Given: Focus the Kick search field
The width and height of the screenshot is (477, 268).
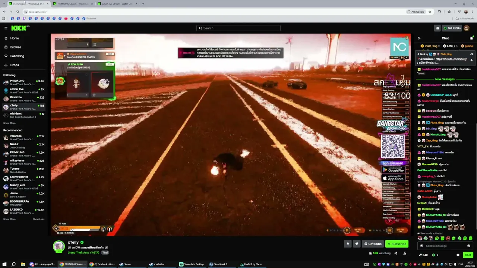Looking at the screenshot, I should [x=238, y=28].
